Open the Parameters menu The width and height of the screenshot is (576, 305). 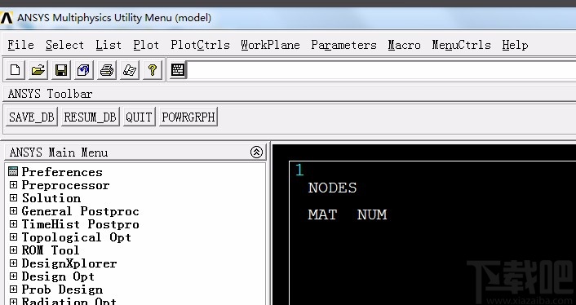click(x=343, y=45)
